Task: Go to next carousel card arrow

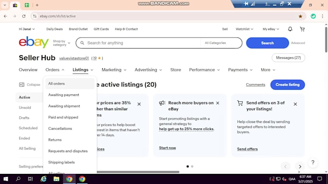Action: tap(300, 167)
